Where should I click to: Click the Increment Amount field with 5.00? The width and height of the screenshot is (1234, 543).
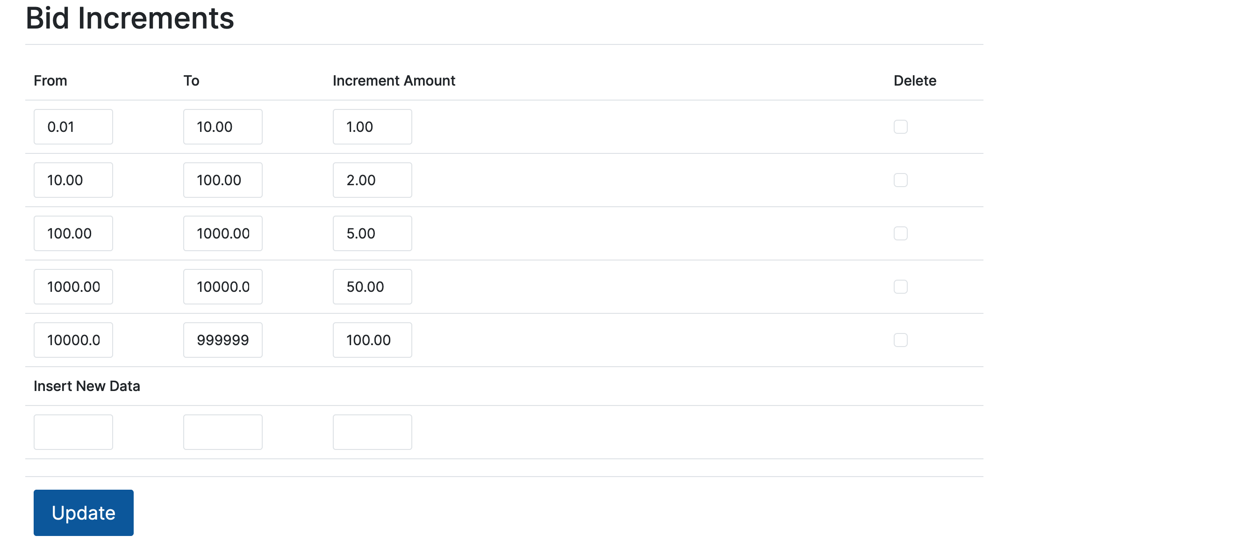pyautogui.click(x=372, y=233)
